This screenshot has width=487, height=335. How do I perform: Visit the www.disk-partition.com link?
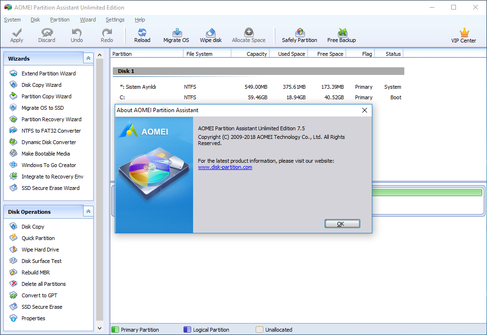point(225,167)
